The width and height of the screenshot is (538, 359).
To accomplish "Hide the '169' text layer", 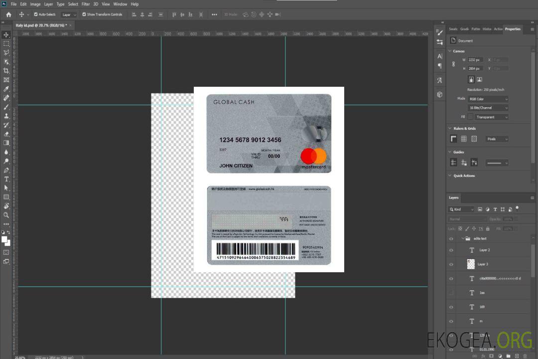I will pyautogui.click(x=451, y=307).
